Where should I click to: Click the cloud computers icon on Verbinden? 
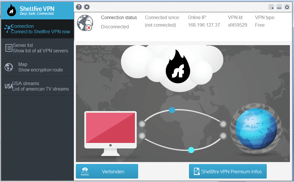point(85,171)
